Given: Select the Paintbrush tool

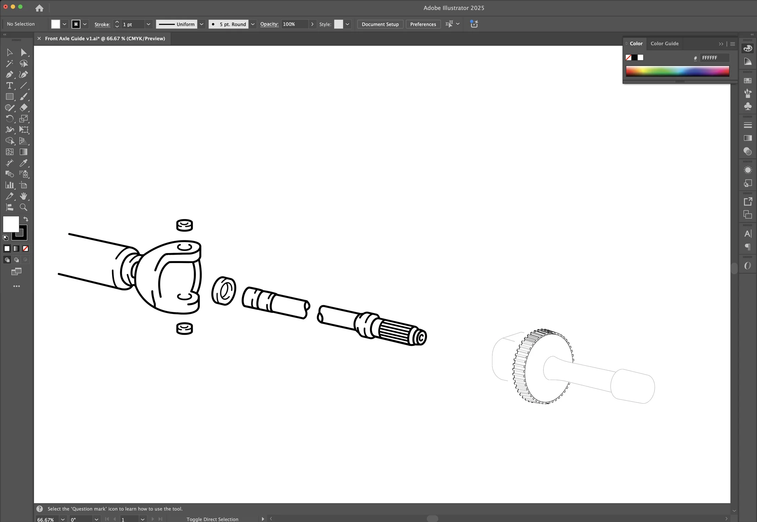Looking at the screenshot, I should pyautogui.click(x=23, y=97).
